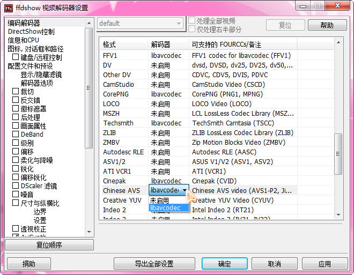Click CorePNG decoder cell libavcodec
The height and width of the screenshot is (275, 354).
coord(166,94)
